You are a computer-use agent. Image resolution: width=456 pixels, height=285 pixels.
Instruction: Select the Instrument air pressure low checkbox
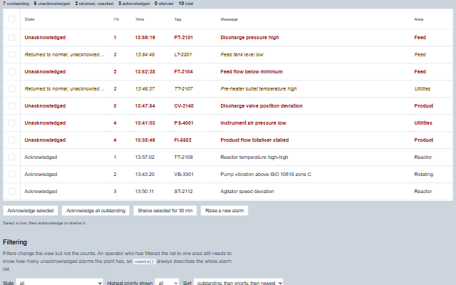click(x=11, y=123)
